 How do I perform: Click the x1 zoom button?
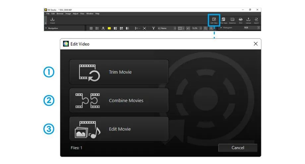click(x=188, y=28)
